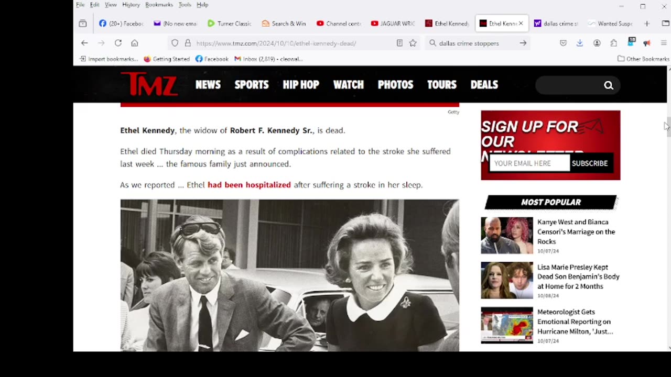This screenshot has width=671, height=377.
Task: Click the page vertical scrollbar thumb
Action: (x=668, y=127)
